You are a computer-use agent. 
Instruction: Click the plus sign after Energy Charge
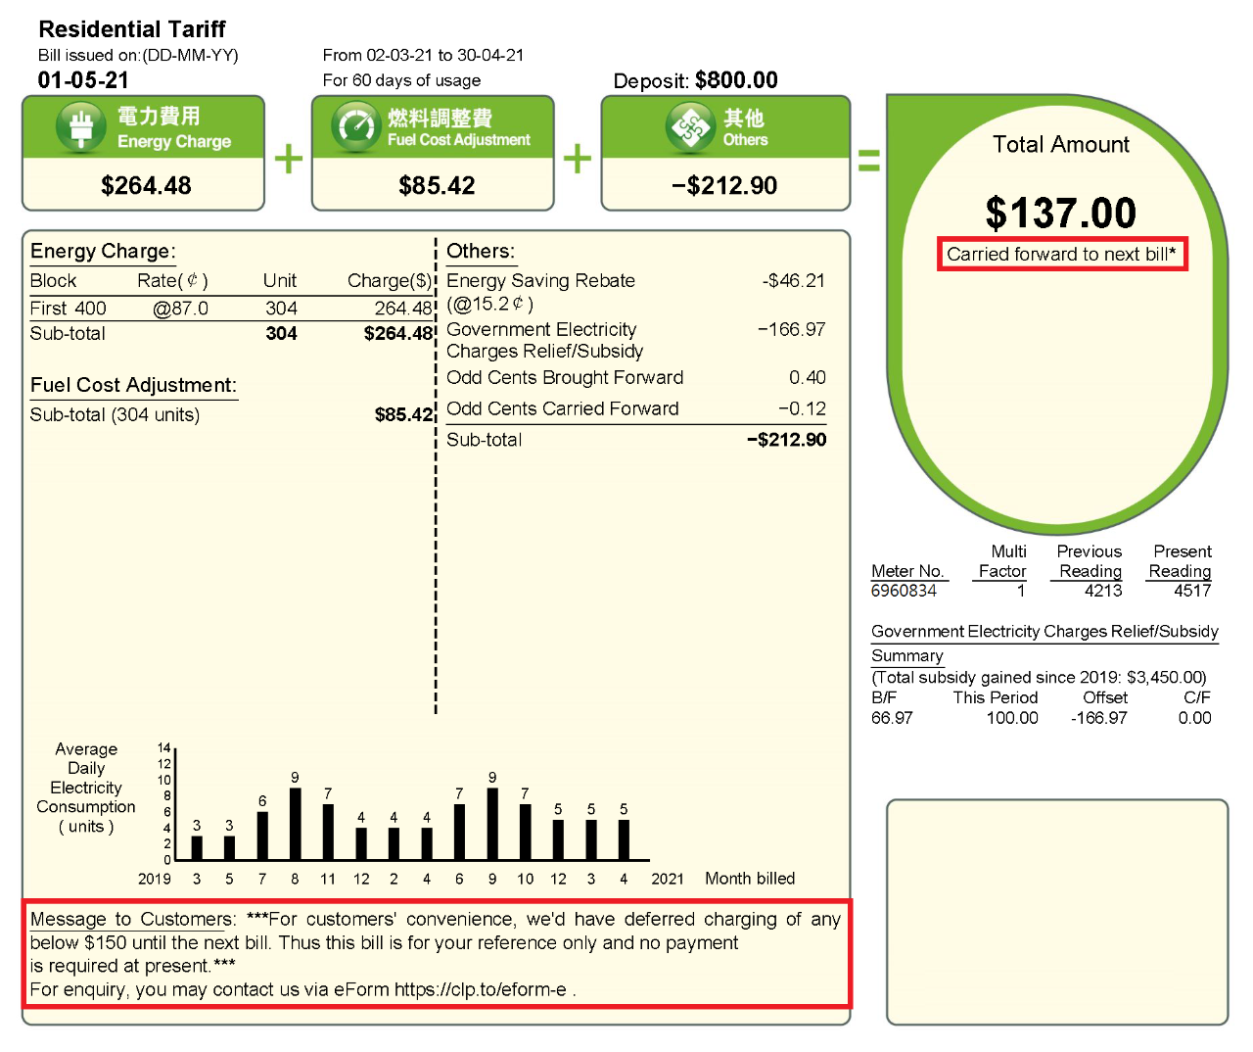(289, 159)
